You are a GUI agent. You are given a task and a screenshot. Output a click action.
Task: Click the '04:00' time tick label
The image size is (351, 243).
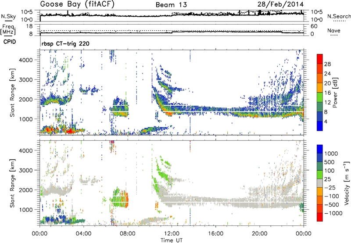[x=83, y=234]
